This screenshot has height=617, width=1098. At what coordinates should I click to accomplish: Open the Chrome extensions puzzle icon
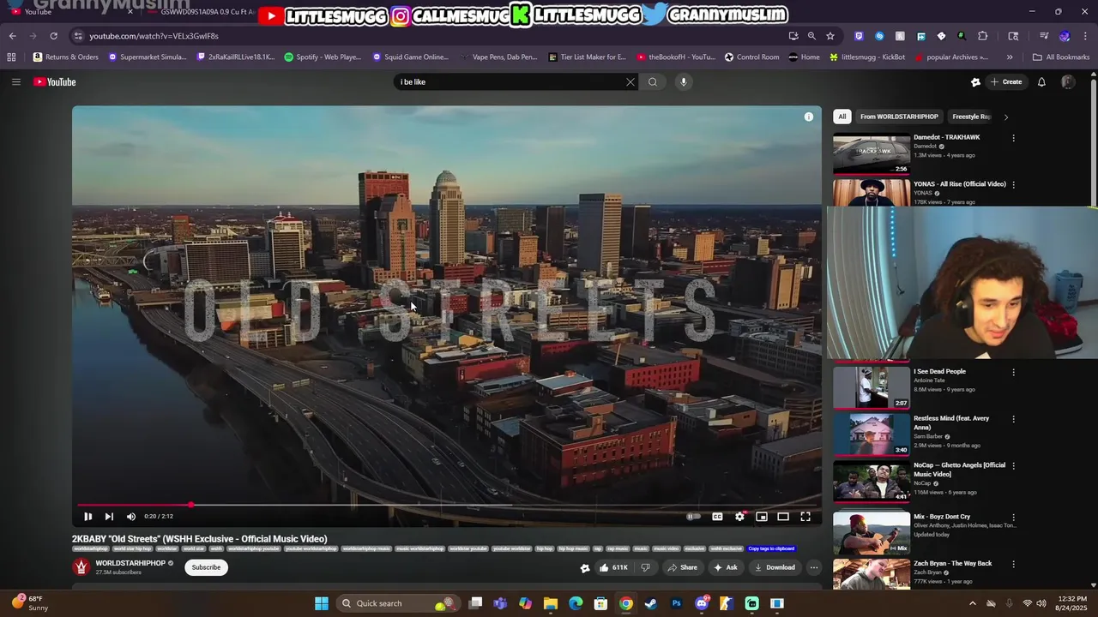pyautogui.click(x=983, y=36)
